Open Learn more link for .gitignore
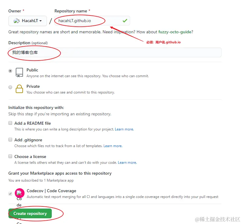The image size is (242, 224). [113, 146]
